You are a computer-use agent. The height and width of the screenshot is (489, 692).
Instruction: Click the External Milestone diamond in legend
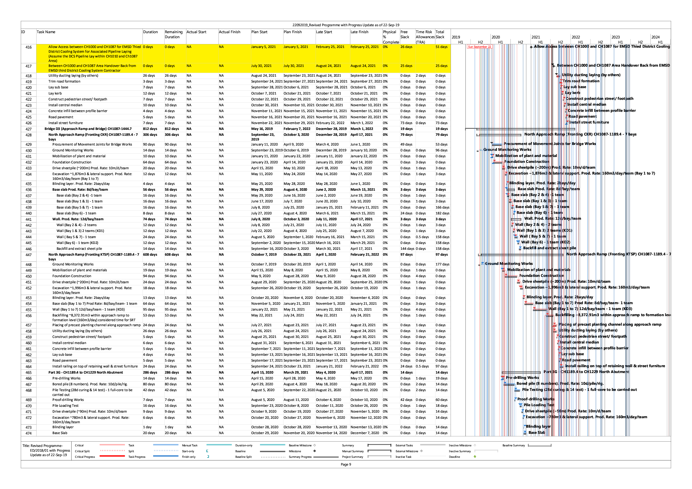[421, 451]
